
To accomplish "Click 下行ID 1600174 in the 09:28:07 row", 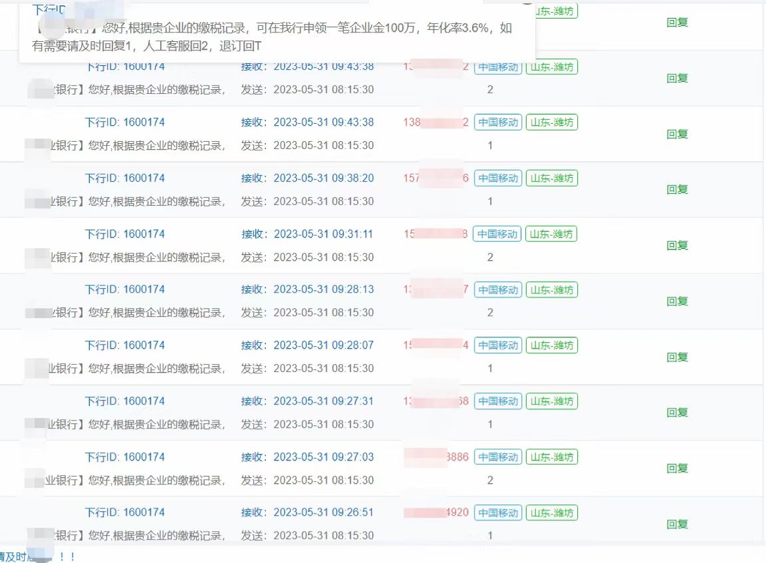I will (x=124, y=345).
